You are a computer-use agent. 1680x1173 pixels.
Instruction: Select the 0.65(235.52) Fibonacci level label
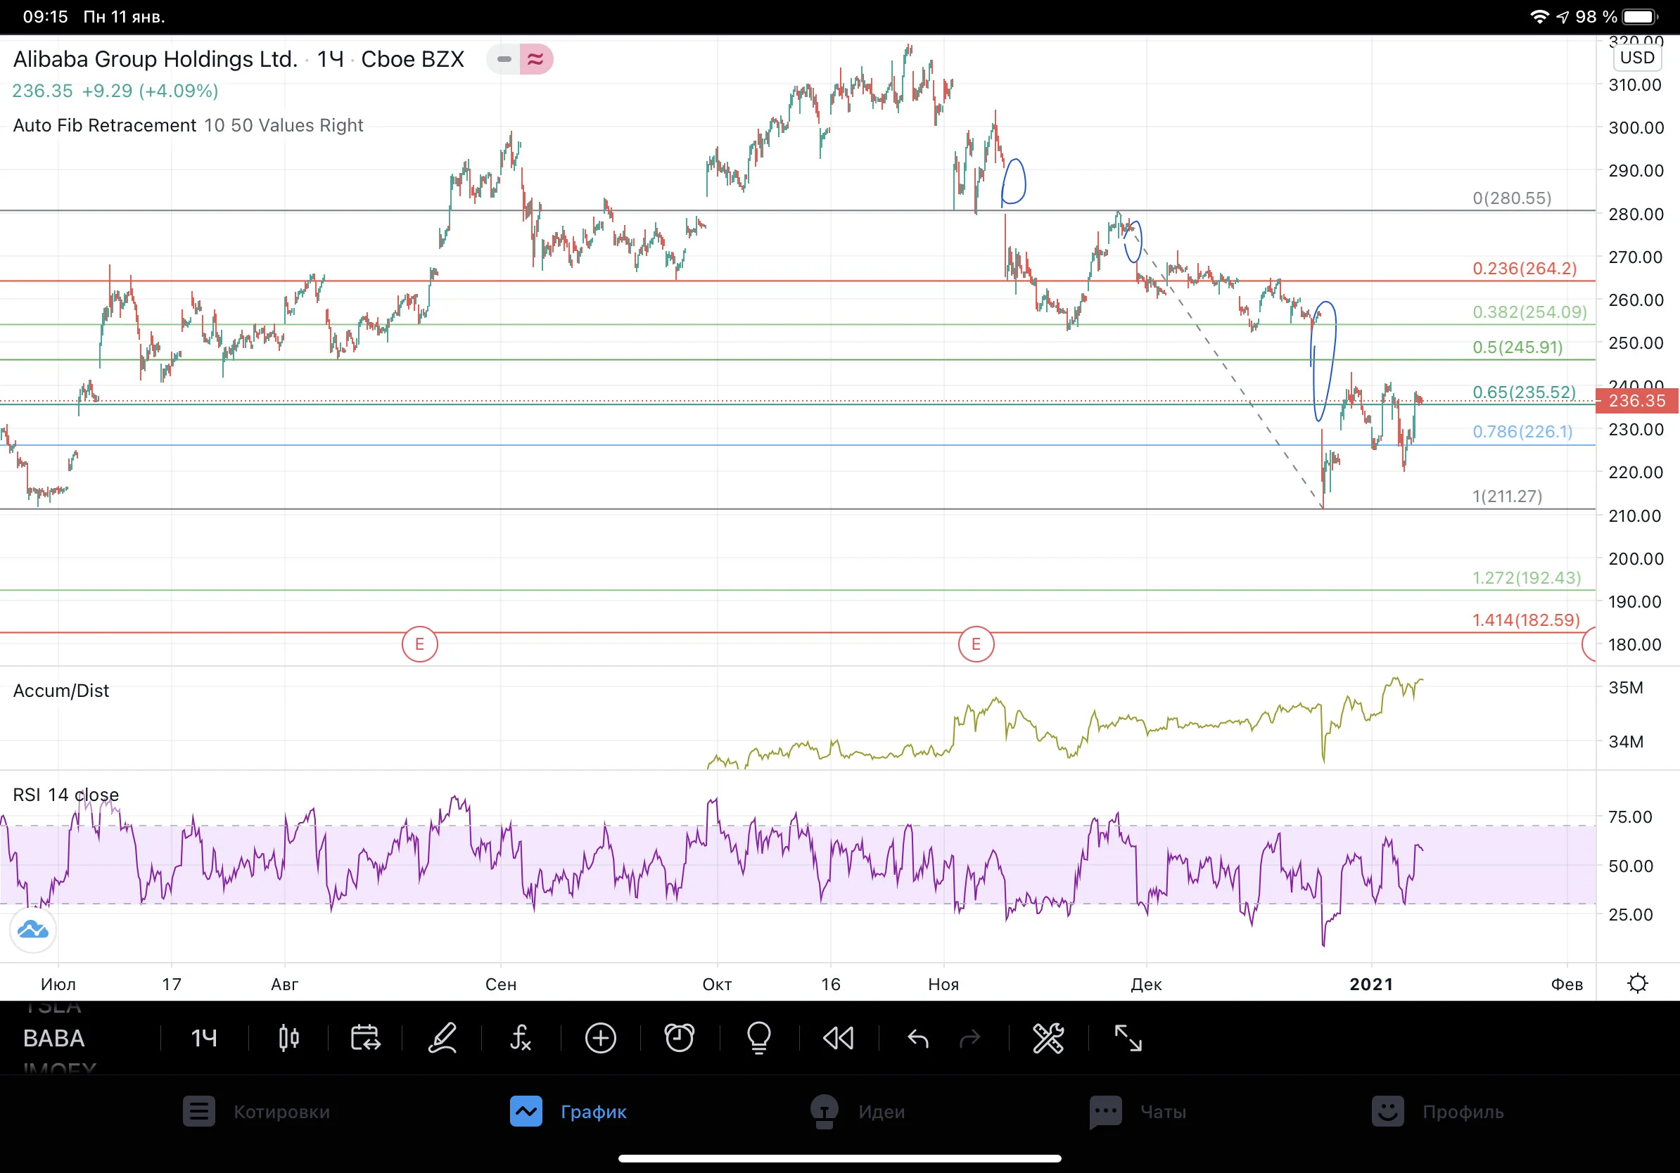[x=1524, y=392]
